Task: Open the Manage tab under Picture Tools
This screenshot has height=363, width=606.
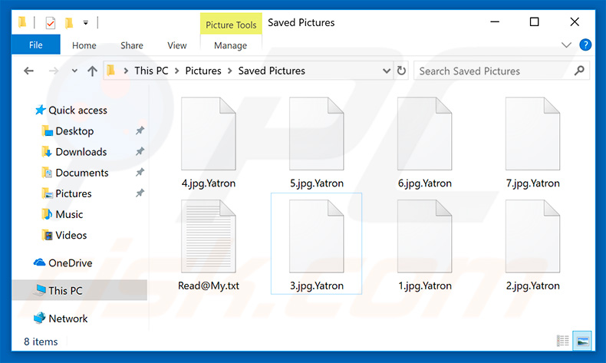Action: (x=230, y=45)
